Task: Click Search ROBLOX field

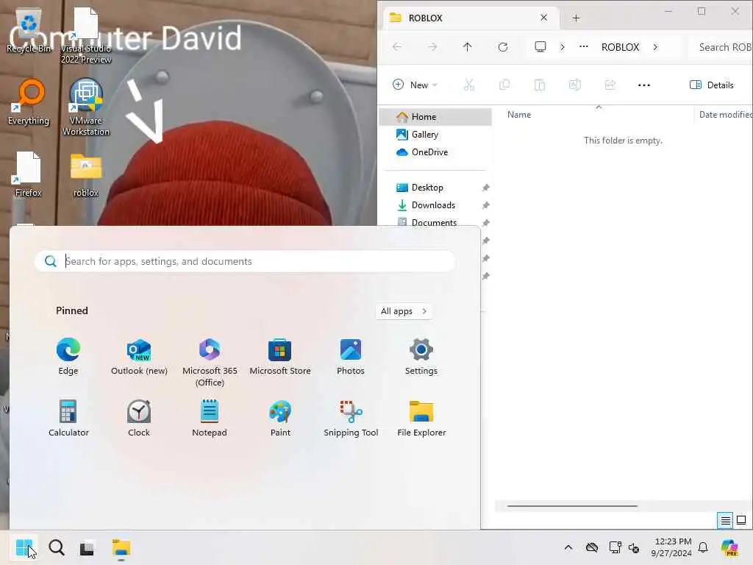Action: coord(721,47)
